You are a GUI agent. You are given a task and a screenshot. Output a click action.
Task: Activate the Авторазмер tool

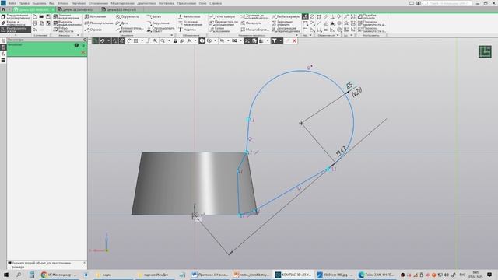189,16
